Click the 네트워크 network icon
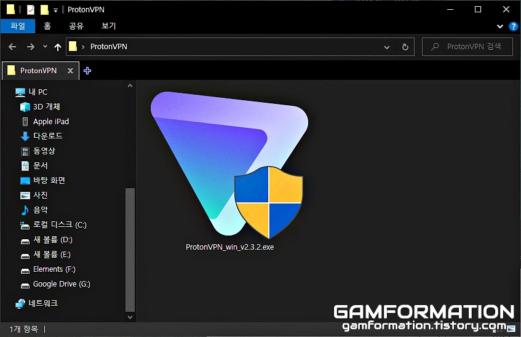521x337 pixels. point(20,303)
